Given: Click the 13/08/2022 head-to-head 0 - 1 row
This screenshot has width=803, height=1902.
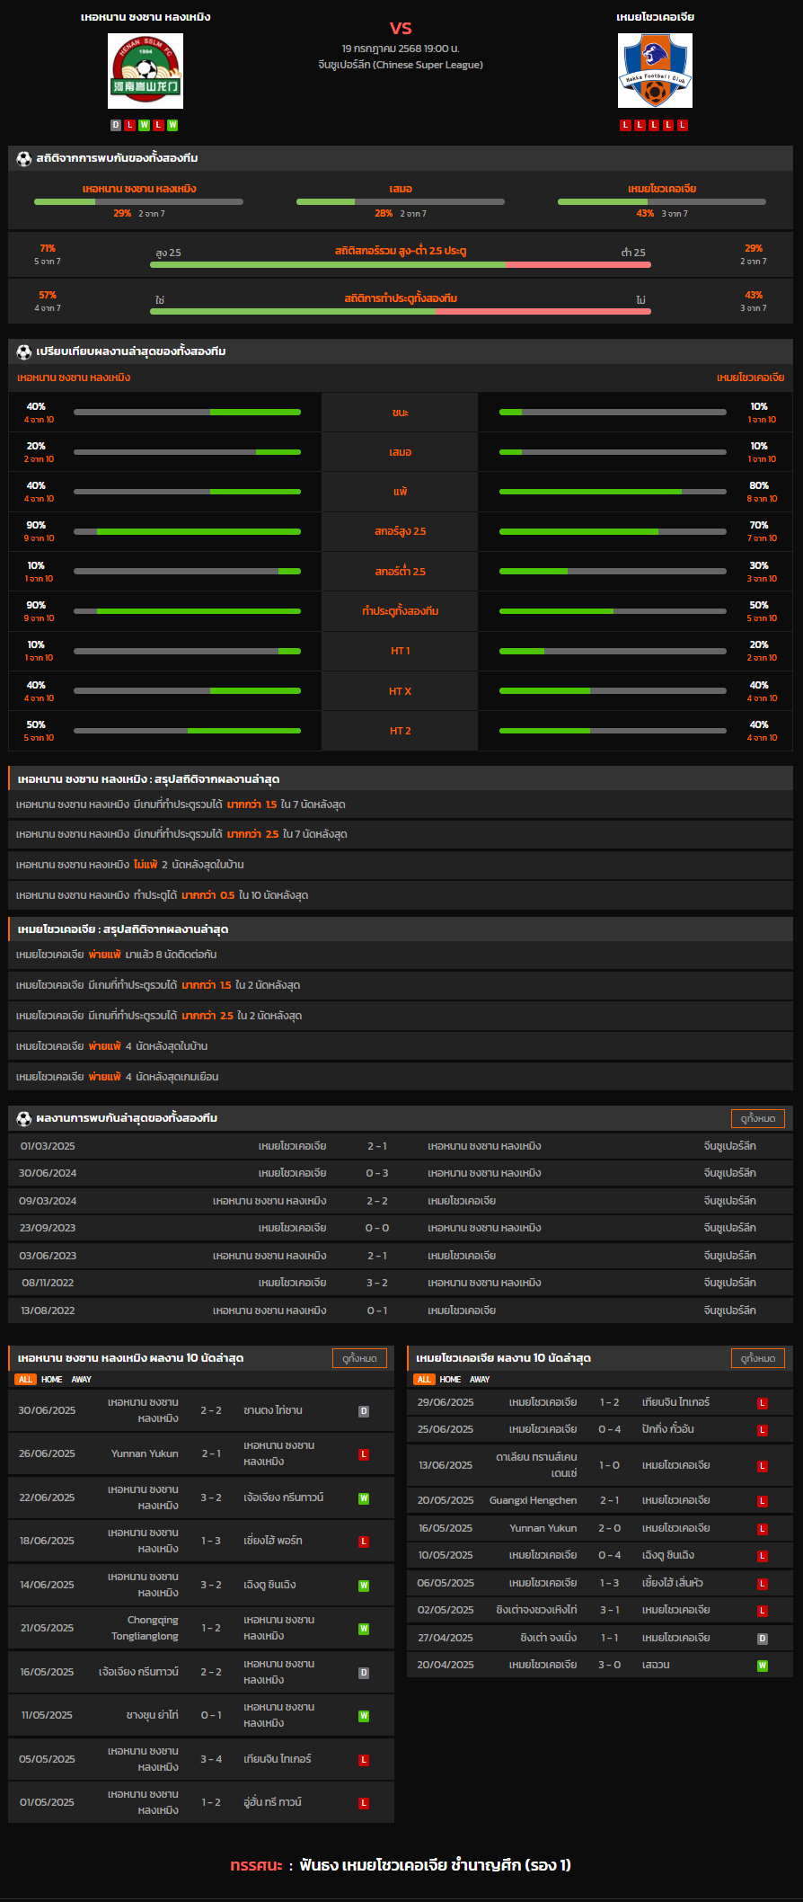Looking at the screenshot, I should pos(401,1311).
